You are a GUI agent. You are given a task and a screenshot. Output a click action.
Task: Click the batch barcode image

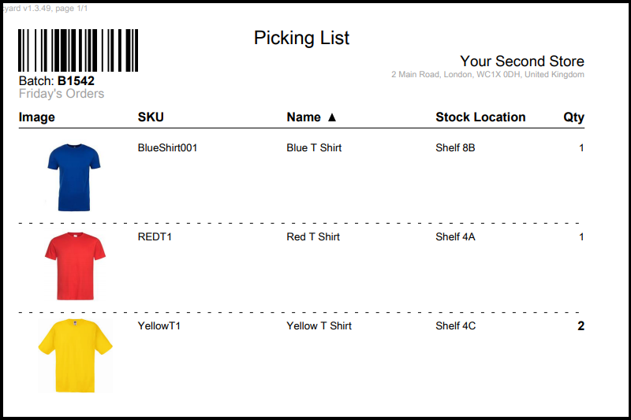click(x=78, y=50)
